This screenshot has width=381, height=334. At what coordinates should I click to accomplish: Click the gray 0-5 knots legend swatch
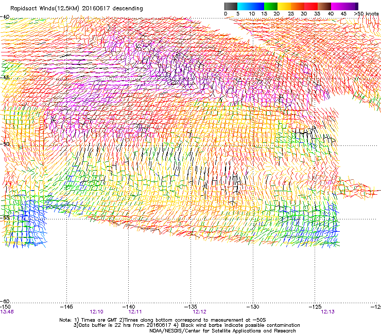tap(231, 6)
